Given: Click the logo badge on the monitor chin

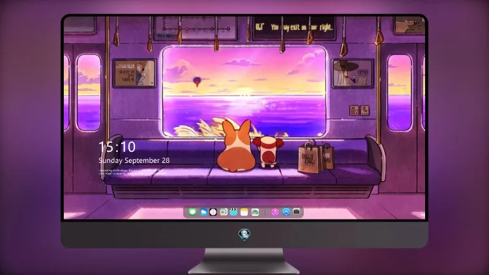Looking at the screenshot, I should [x=244, y=234].
